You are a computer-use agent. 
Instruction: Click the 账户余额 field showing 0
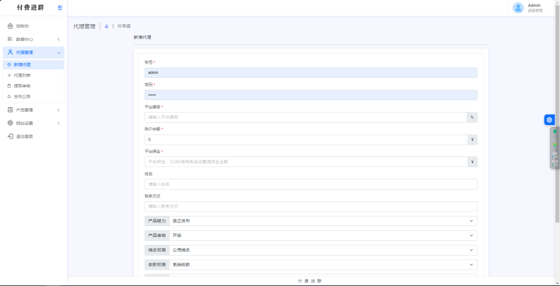306,140
